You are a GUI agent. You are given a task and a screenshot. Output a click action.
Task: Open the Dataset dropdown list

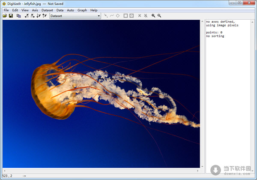click(99, 16)
